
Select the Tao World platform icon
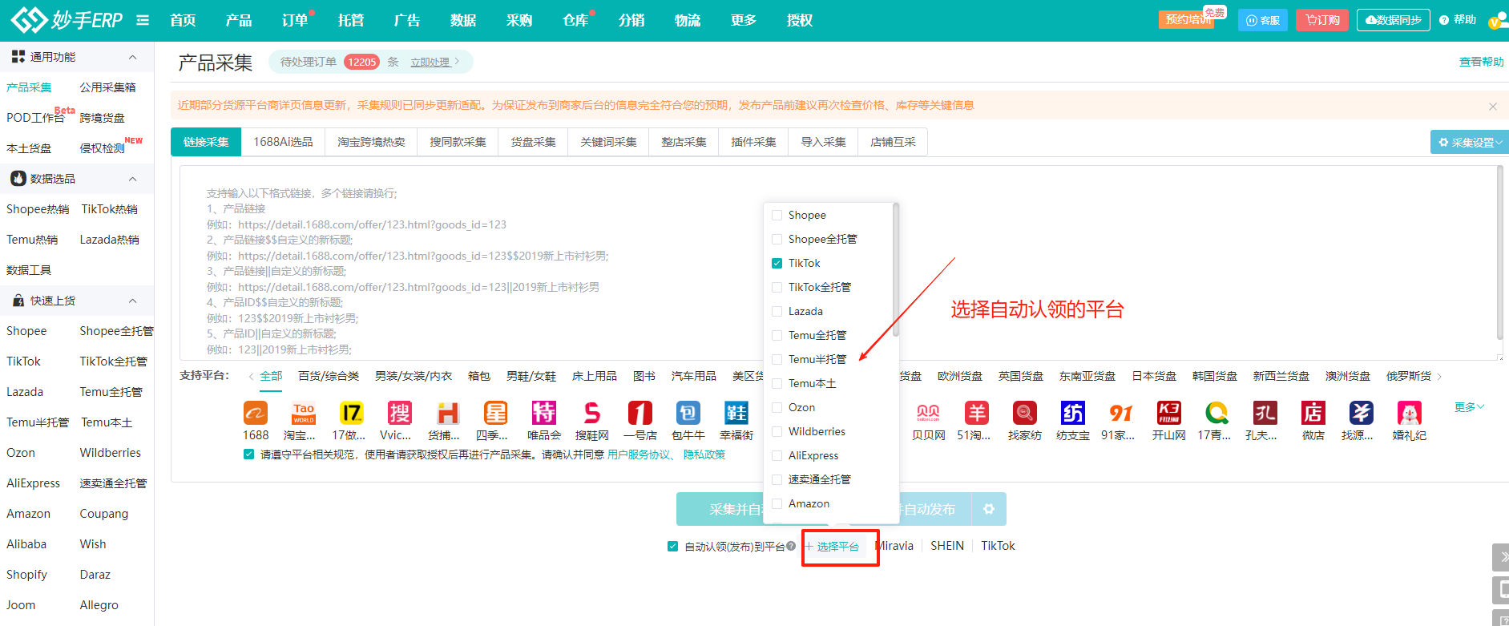303,414
